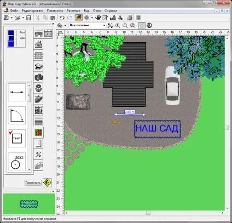The image size is (232, 223).
Task: Click the Save diskette icon
Action: (x=29, y=18)
